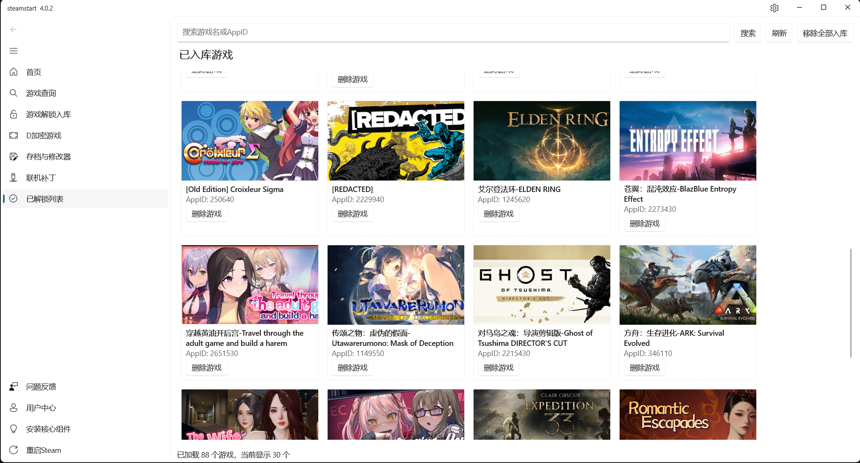Screen dimensions: 860x463
Task: Open the 首页 home page
Action: point(85,72)
